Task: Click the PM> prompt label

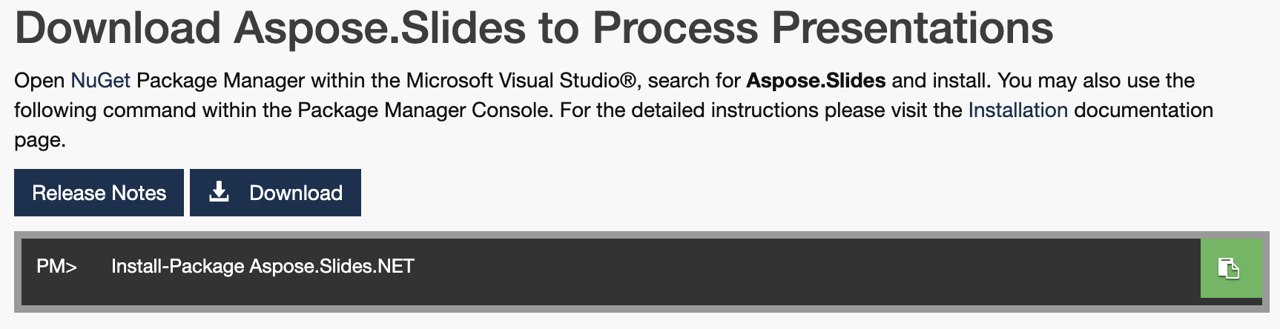Action: pyautogui.click(x=56, y=266)
